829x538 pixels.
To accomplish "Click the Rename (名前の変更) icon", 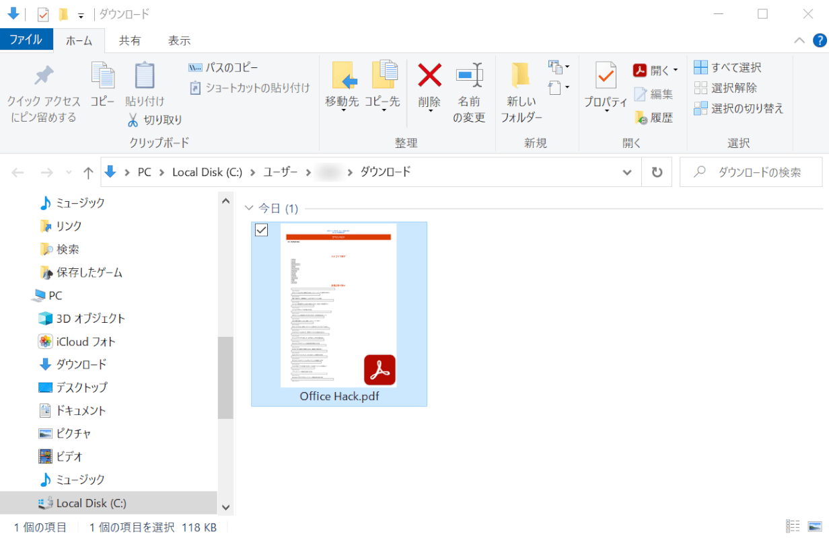I will coord(469,75).
